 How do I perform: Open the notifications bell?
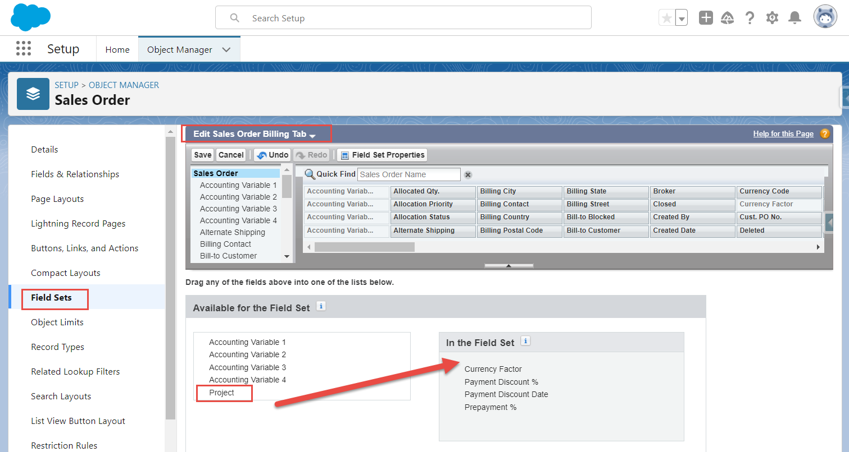point(794,18)
